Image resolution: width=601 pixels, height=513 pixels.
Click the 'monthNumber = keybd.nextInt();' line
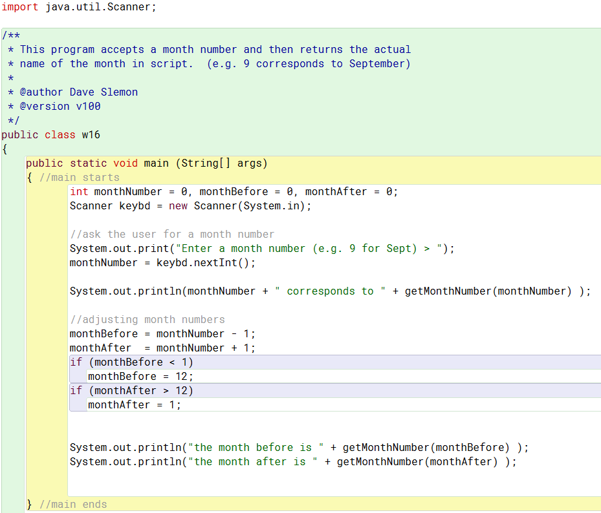[x=162, y=263]
